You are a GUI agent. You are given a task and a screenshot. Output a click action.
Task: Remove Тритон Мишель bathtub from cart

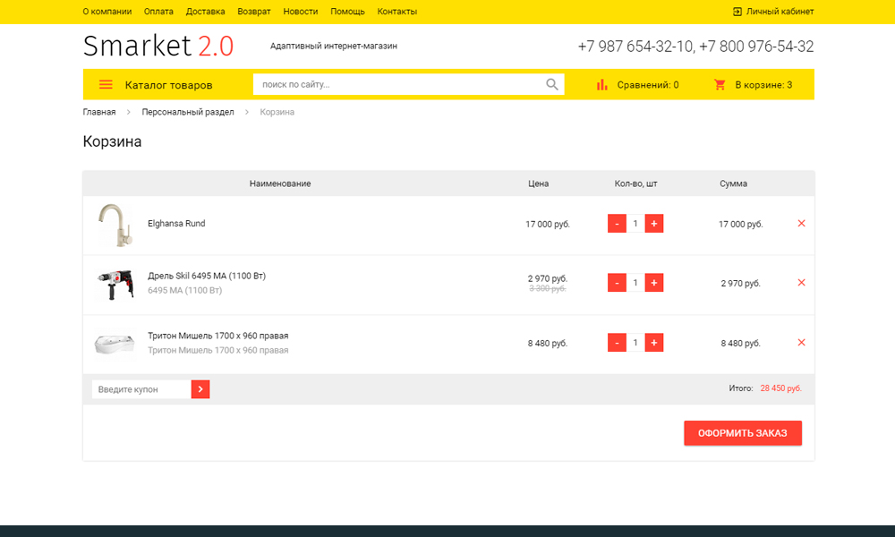coord(801,343)
